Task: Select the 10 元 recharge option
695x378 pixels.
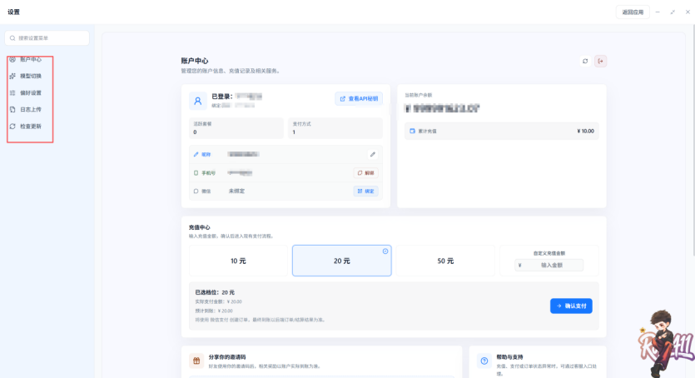Action: pos(238,261)
